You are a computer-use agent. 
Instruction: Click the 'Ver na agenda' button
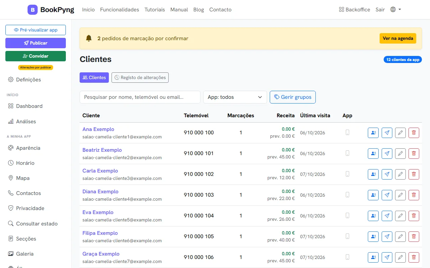coord(398,38)
